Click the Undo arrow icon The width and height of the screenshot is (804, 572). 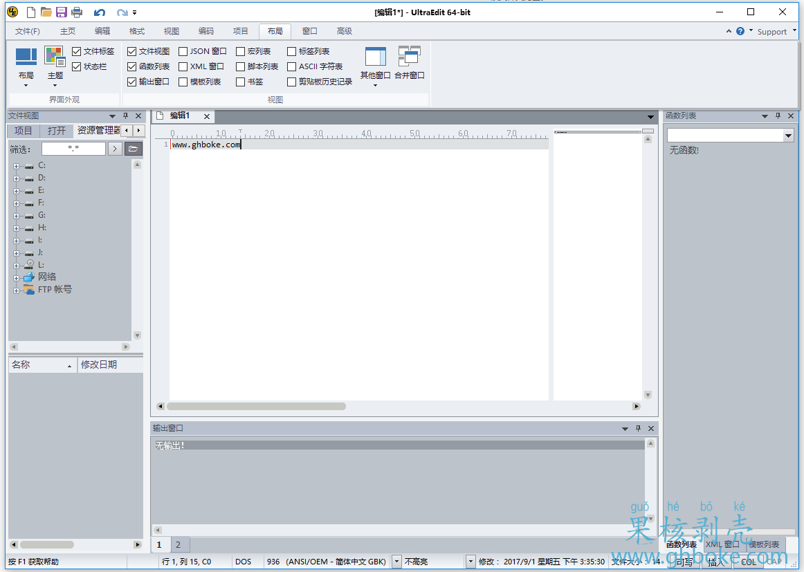[100, 12]
